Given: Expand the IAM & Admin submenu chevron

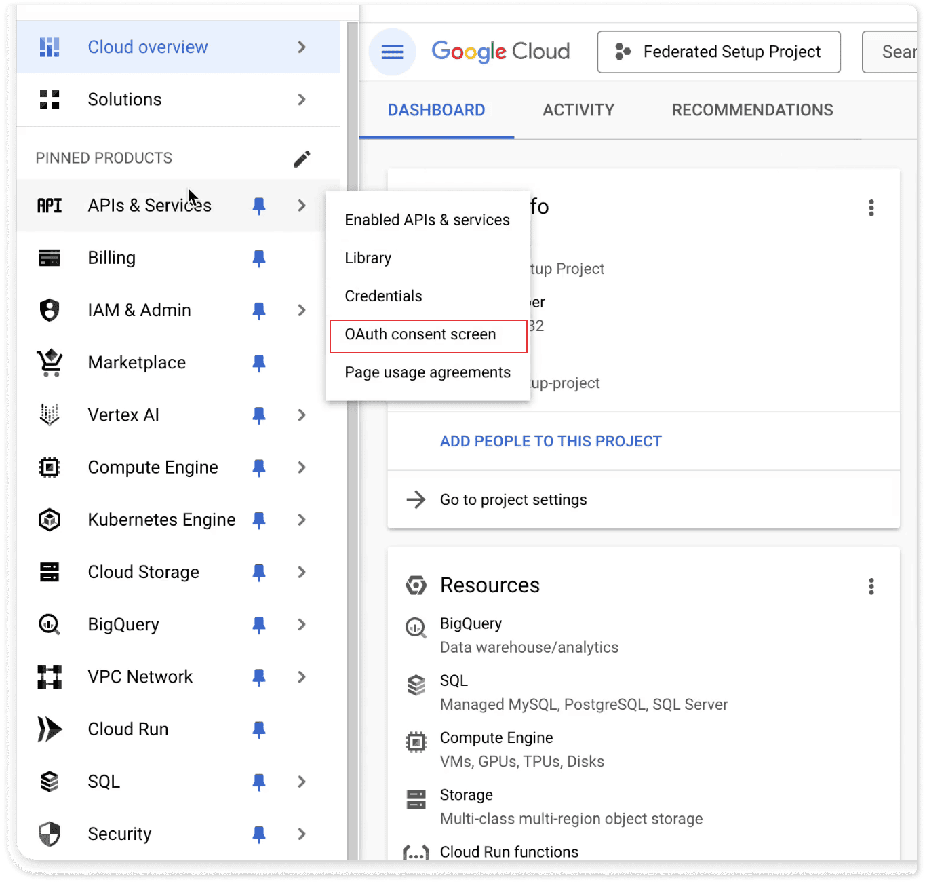Looking at the screenshot, I should tap(301, 310).
